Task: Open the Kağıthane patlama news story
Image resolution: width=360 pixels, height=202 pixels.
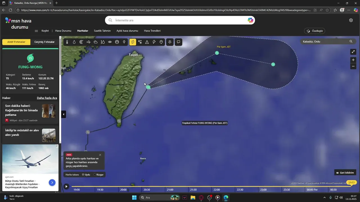Action: pos(30,113)
